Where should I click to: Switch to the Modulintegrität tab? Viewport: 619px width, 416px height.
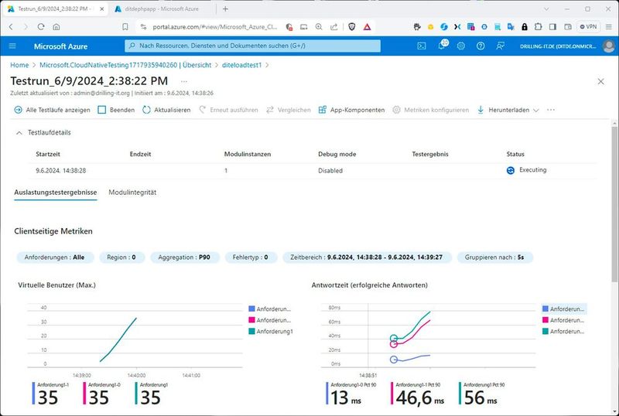coord(132,193)
